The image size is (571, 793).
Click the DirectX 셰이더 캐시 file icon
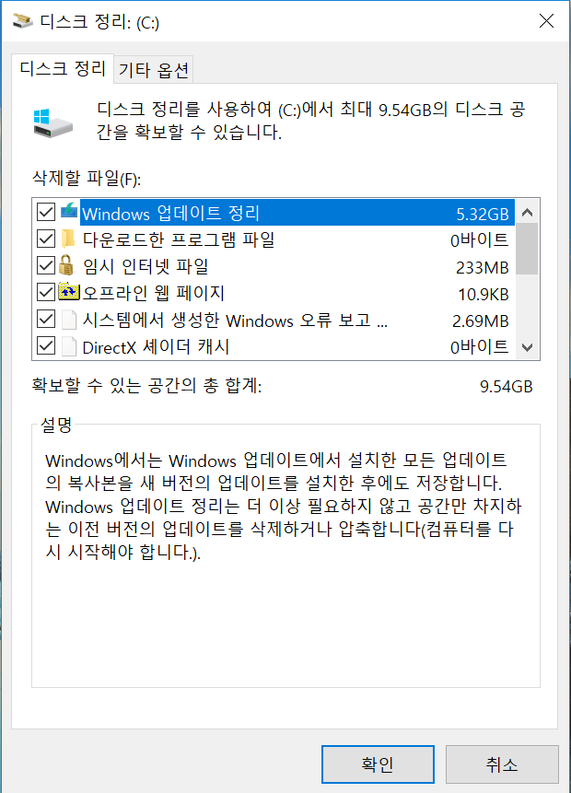click(69, 346)
